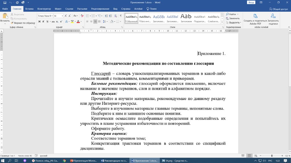Show paragraph marks with pilcrow icon

point(121,16)
